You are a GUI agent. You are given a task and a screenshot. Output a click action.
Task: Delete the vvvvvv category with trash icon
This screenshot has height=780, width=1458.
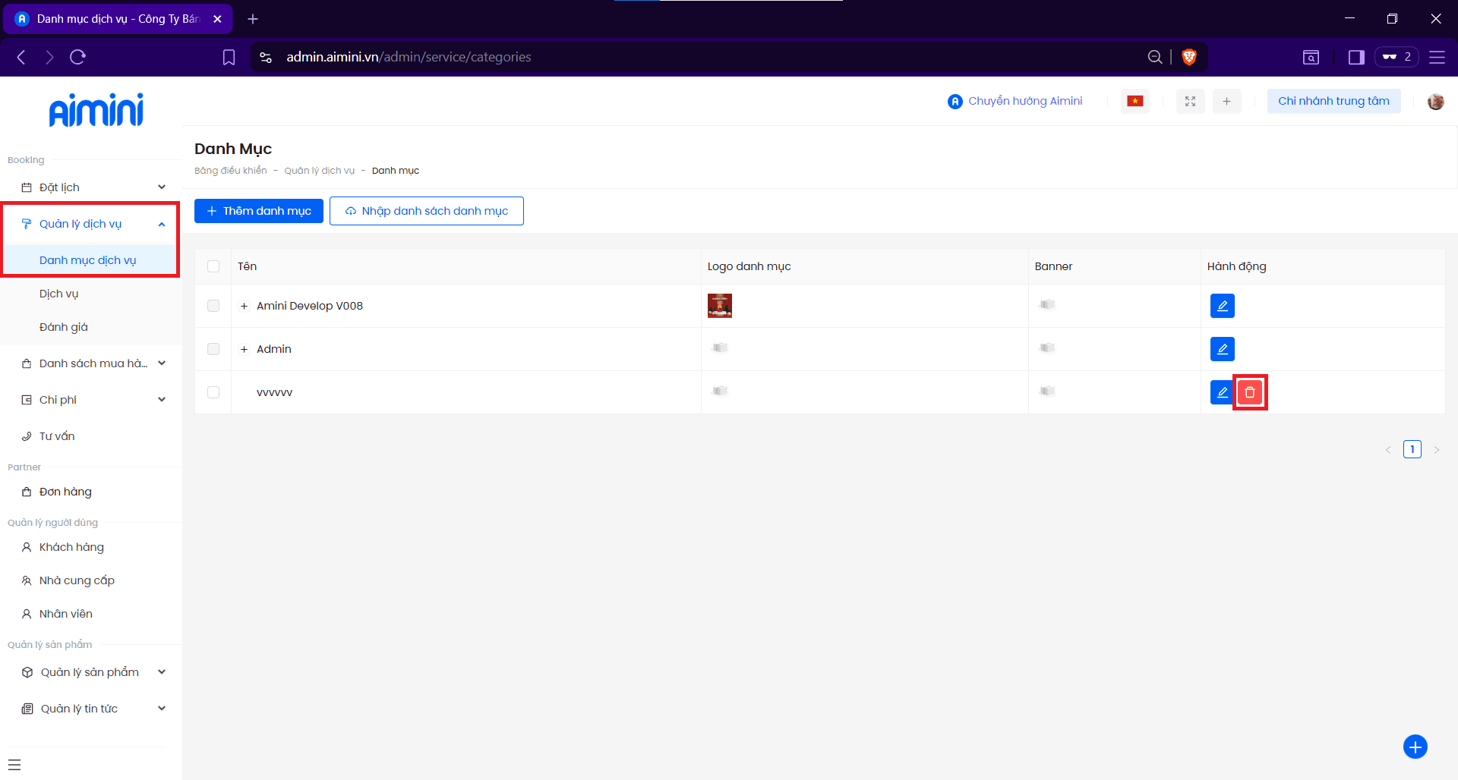(1249, 392)
